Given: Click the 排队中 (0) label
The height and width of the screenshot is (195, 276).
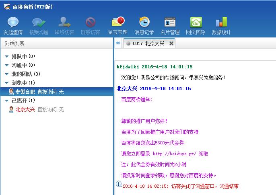Looking at the screenshot, I should tap(23, 56).
